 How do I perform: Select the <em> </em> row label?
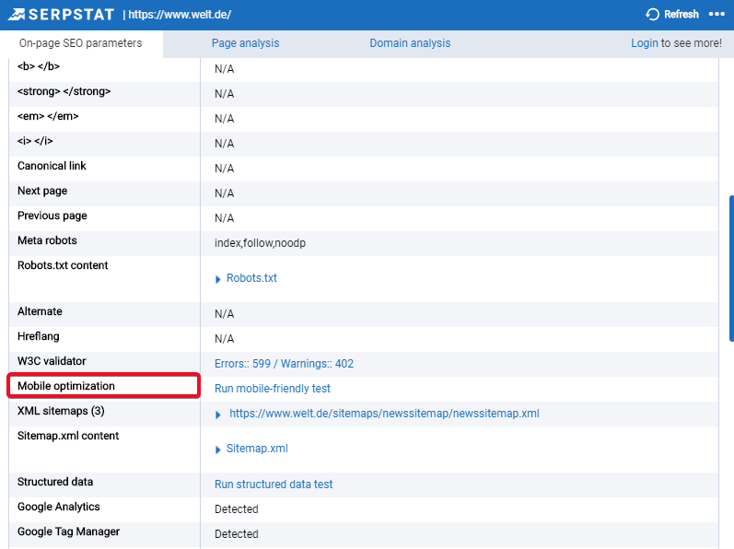(48, 116)
